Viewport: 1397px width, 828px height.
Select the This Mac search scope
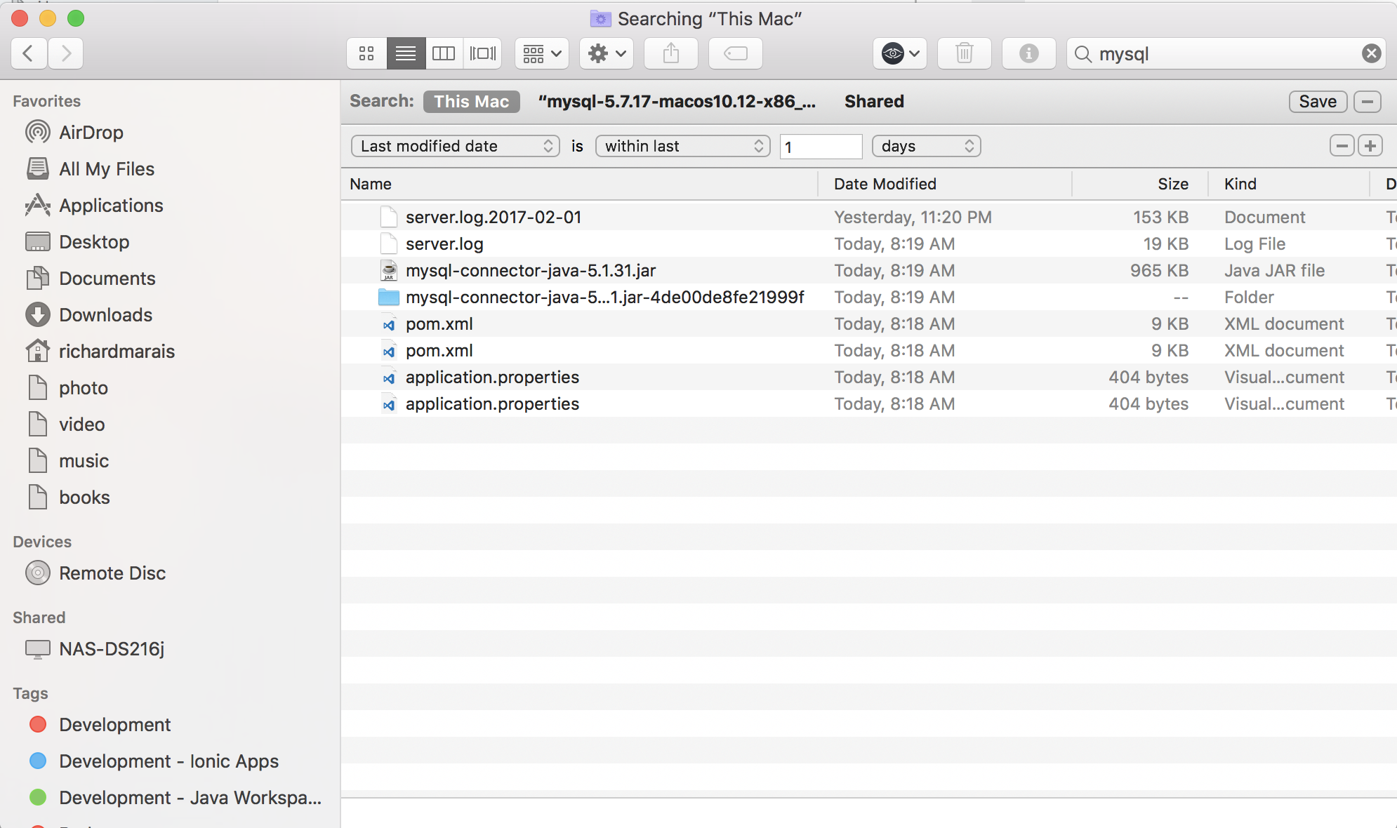point(471,102)
